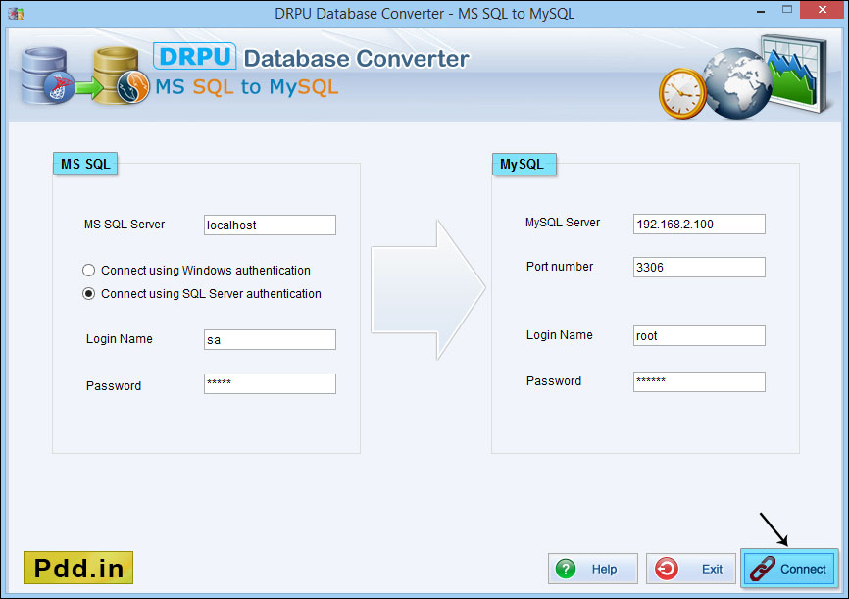Click the 'Port number' label text
This screenshot has height=599, width=849.
coord(560,267)
